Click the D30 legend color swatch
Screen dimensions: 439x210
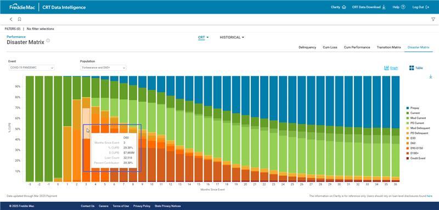coord(407,138)
